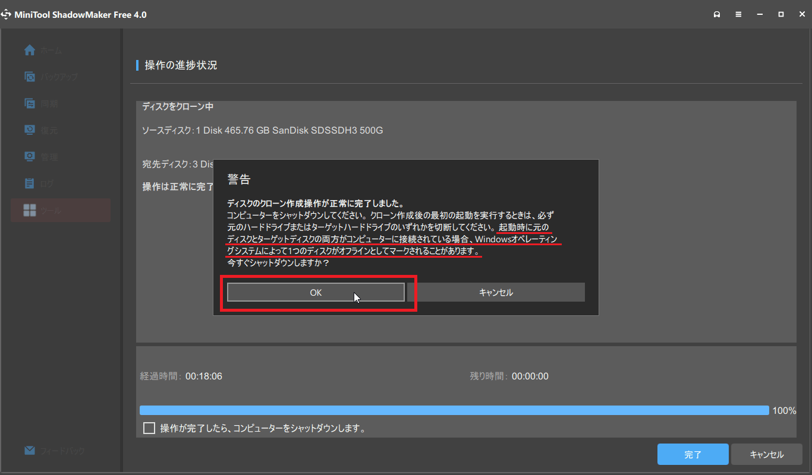This screenshot has width=812, height=475.
Task: Click the blue 完了 button
Action: [693, 455]
